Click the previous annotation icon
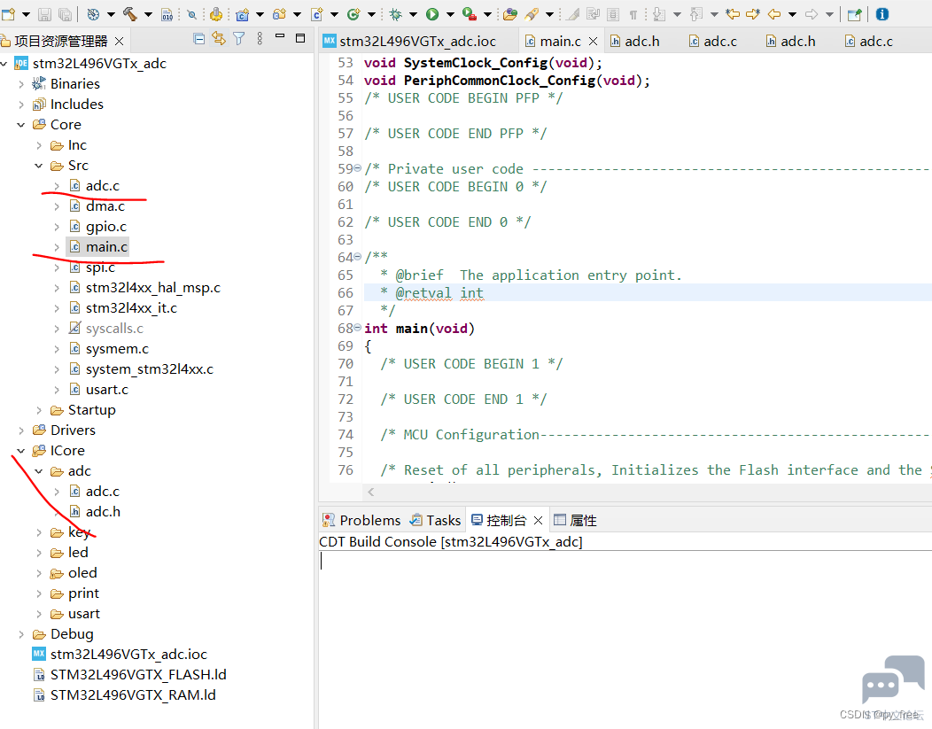 click(696, 13)
